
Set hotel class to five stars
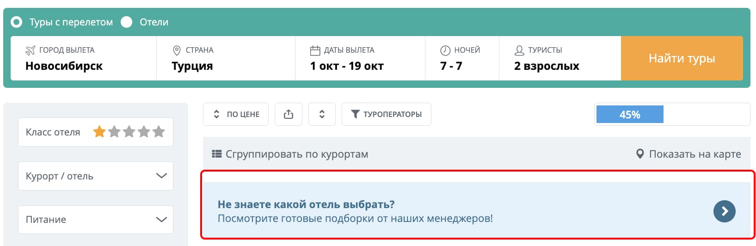pos(159,132)
